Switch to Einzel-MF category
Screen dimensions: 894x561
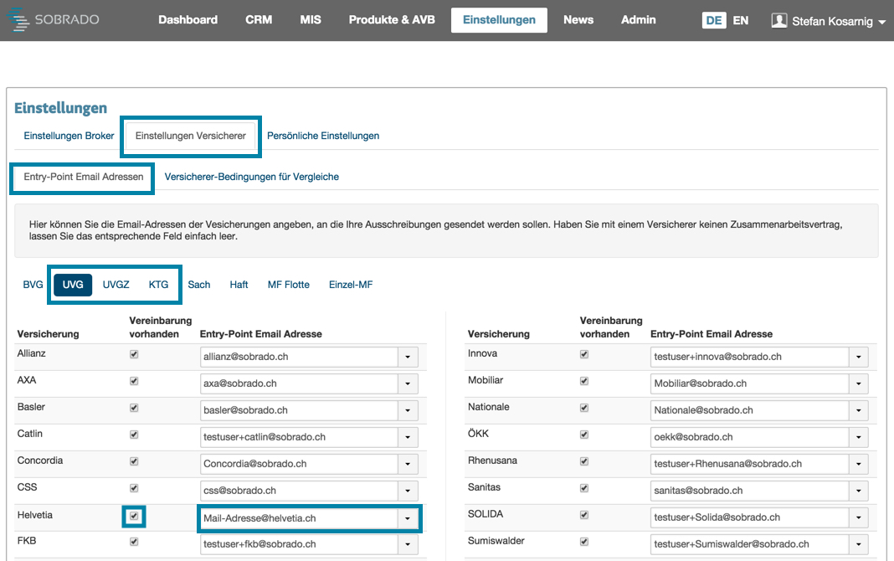tap(351, 285)
